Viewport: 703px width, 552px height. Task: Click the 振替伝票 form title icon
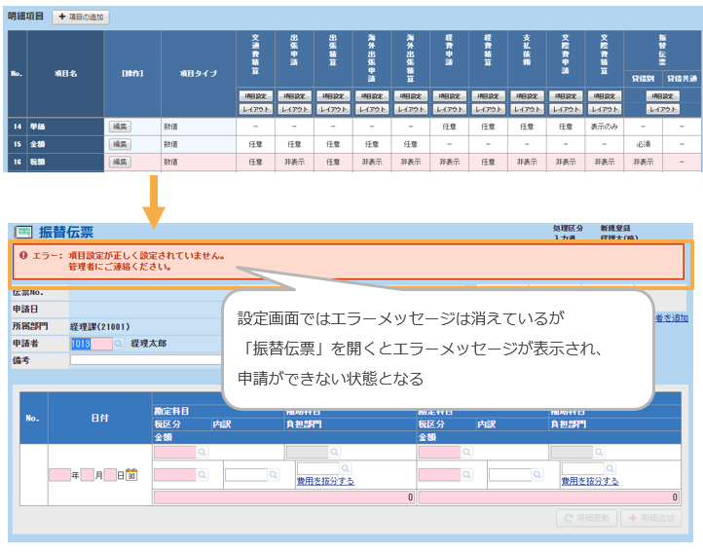(23, 232)
